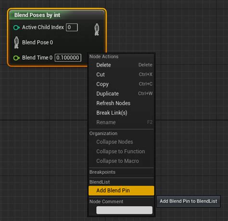Click the Node Comment text field
This screenshot has height=221, width=228.
coord(124,210)
